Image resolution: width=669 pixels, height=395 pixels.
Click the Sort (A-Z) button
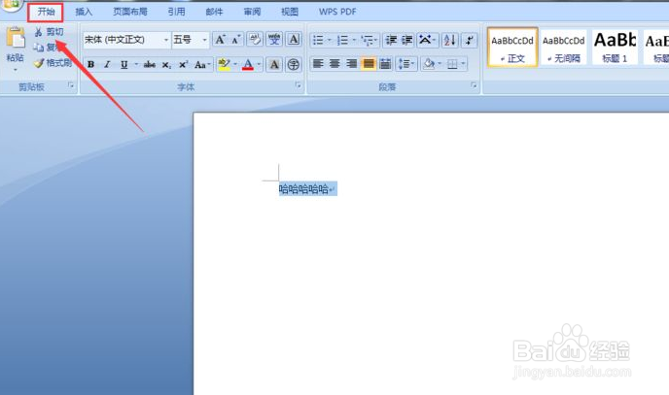[x=449, y=40]
